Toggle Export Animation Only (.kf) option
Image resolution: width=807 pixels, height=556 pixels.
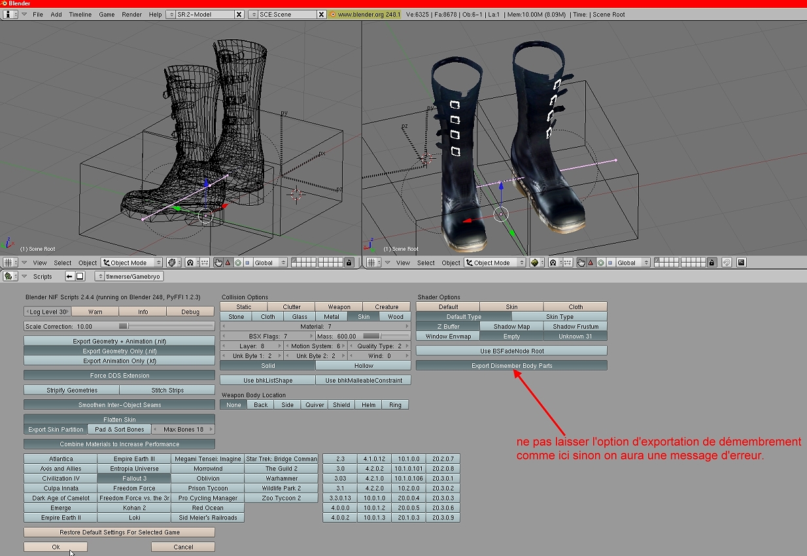tap(119, 361)
